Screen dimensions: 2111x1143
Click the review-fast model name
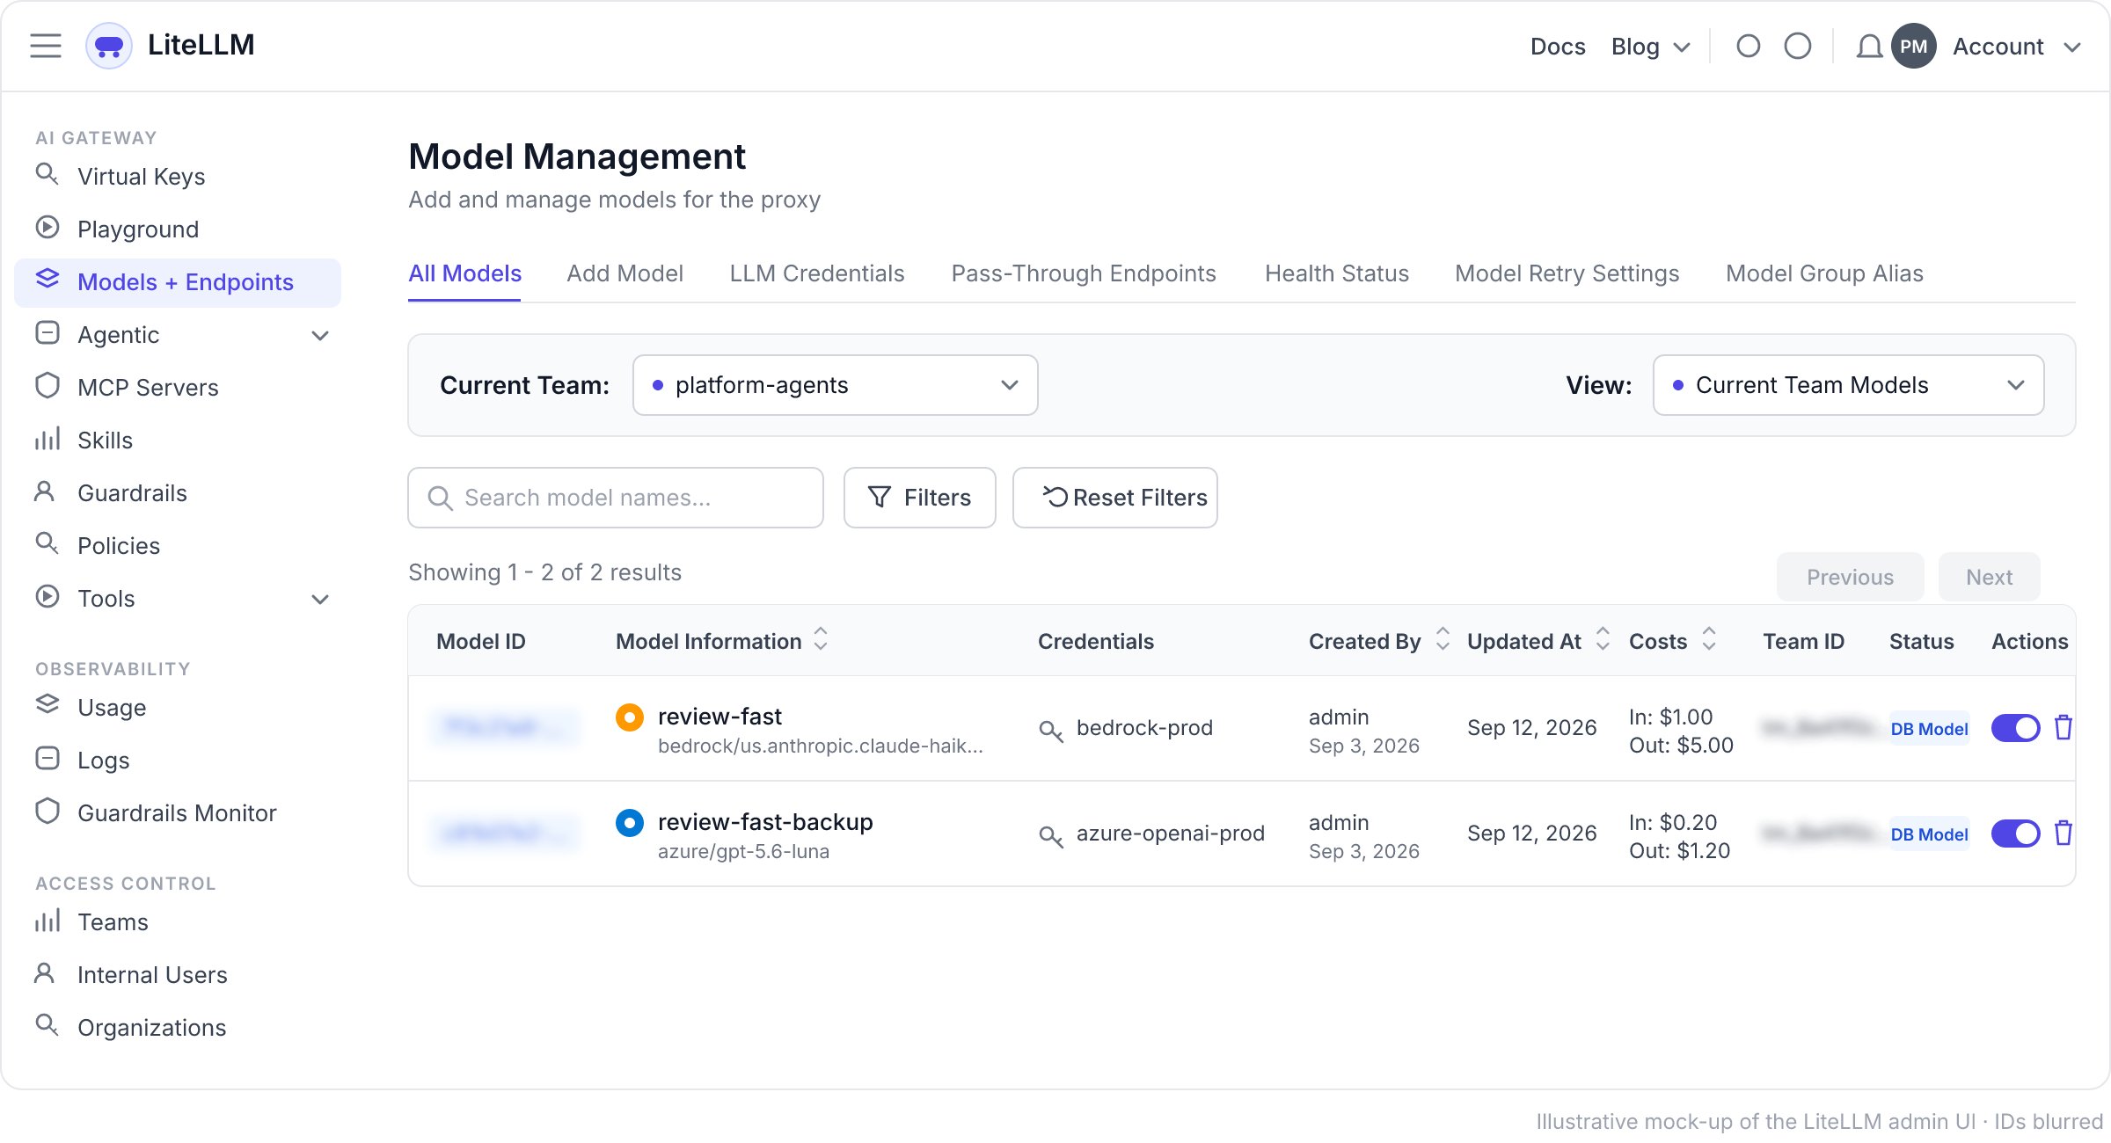click(x=719, y=717)
